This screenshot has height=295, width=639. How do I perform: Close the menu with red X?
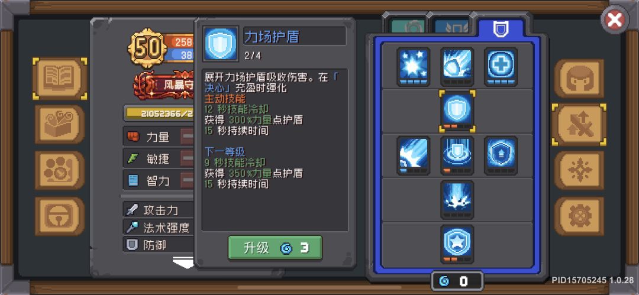tap(615, 20)
